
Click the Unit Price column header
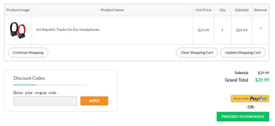point(203,10)
